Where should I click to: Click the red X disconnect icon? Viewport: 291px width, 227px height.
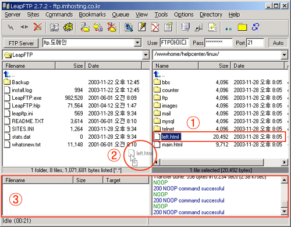tap(38, 27)
